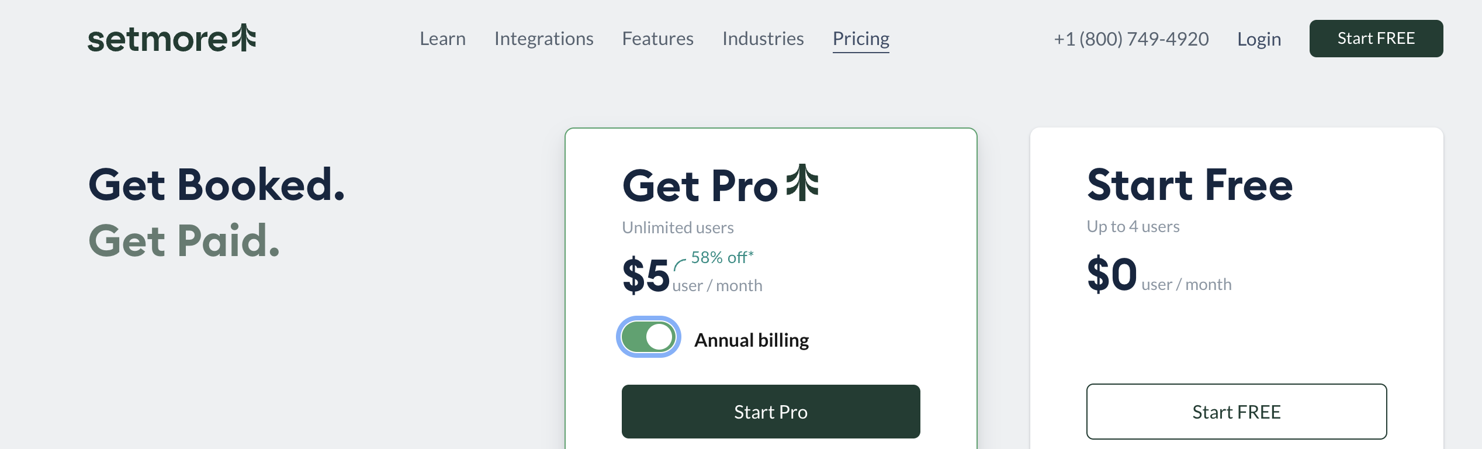
Task: Call the +1 (800) 749-4920 phone number
Action: point(1131,39)
